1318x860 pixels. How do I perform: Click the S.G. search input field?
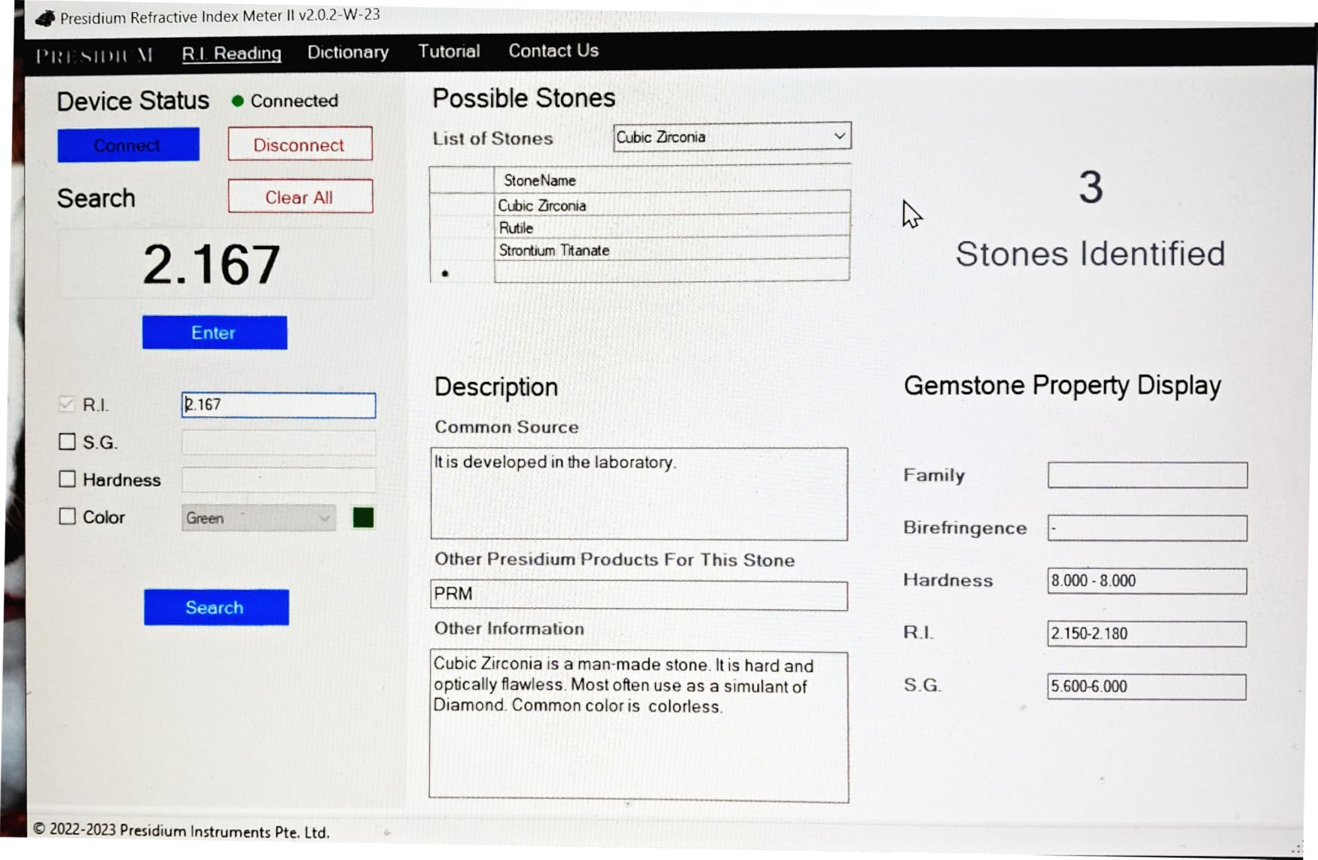click(x=279, y=442)
